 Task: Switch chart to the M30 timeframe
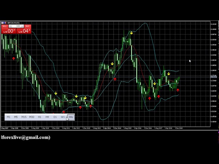[31, 117]
